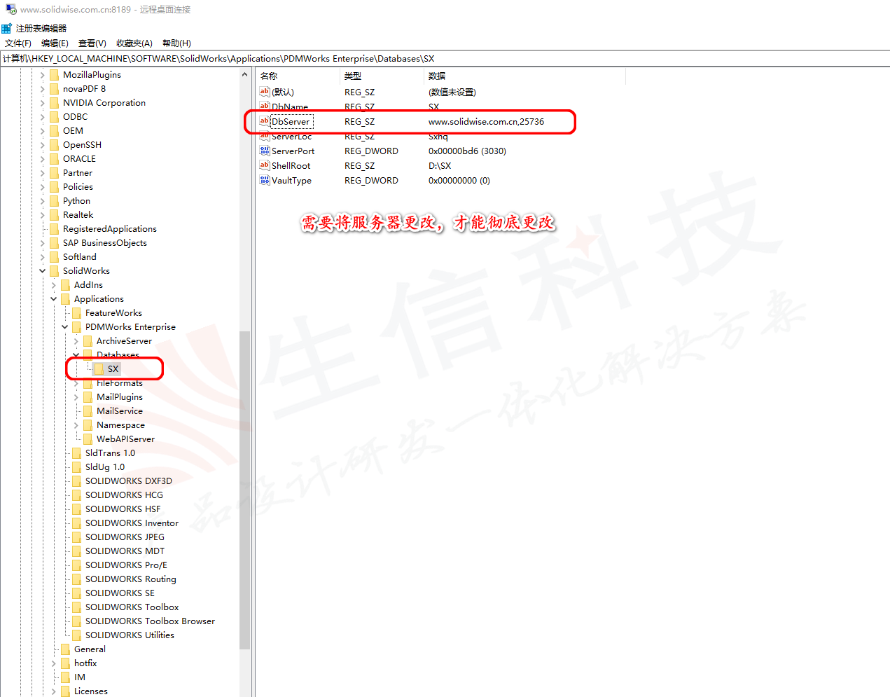
Task: Open the 查看(V) view menu
Action: click(92, 43)
